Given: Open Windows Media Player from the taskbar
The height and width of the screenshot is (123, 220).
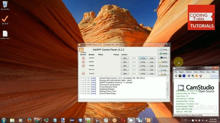Looking at the screenshot, I should [x=21, y=120].
